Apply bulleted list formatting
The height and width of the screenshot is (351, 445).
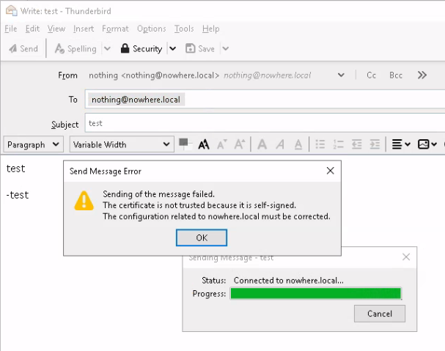click(x=320, y=144)
